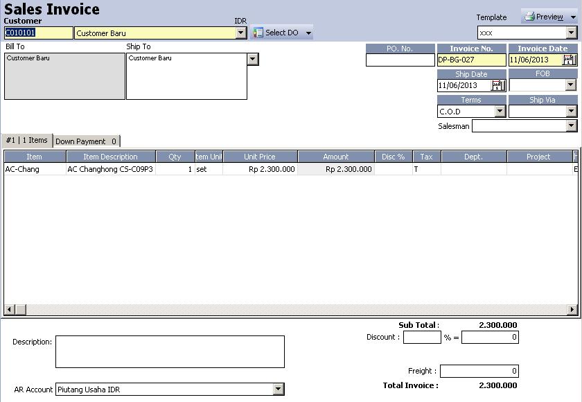Expand the Template dropdown showing xxx
Screen dimensions: 582x402
point(571,33)
